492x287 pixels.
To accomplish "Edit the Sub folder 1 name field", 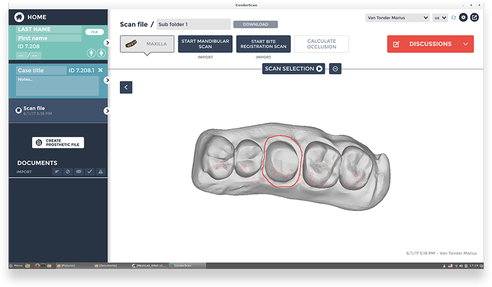I will click(x=194, y=24).
